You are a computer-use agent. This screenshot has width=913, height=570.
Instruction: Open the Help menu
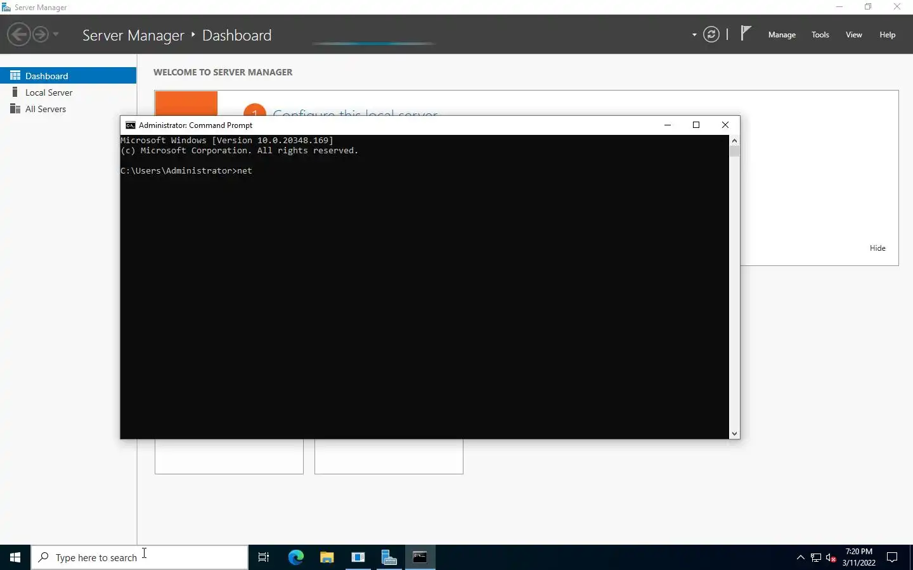[888, 35]
